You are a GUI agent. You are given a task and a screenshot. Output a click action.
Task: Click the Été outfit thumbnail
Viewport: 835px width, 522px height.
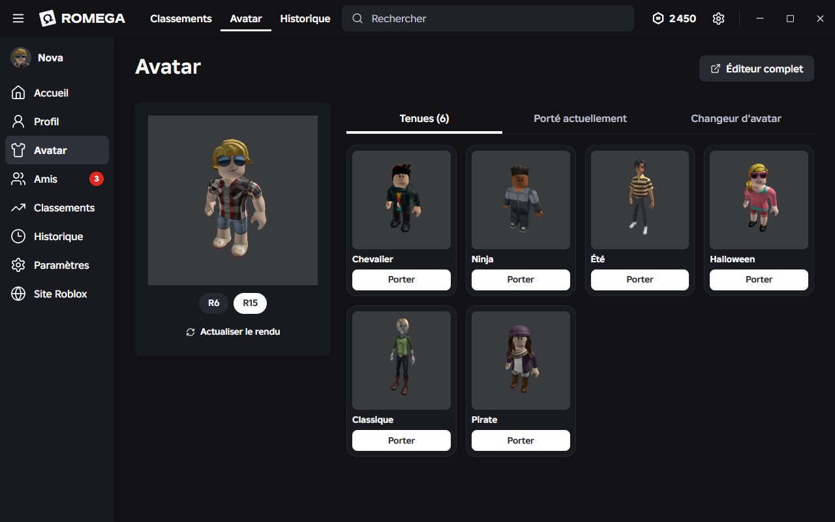pyautogui.click(x=640, y=200)
